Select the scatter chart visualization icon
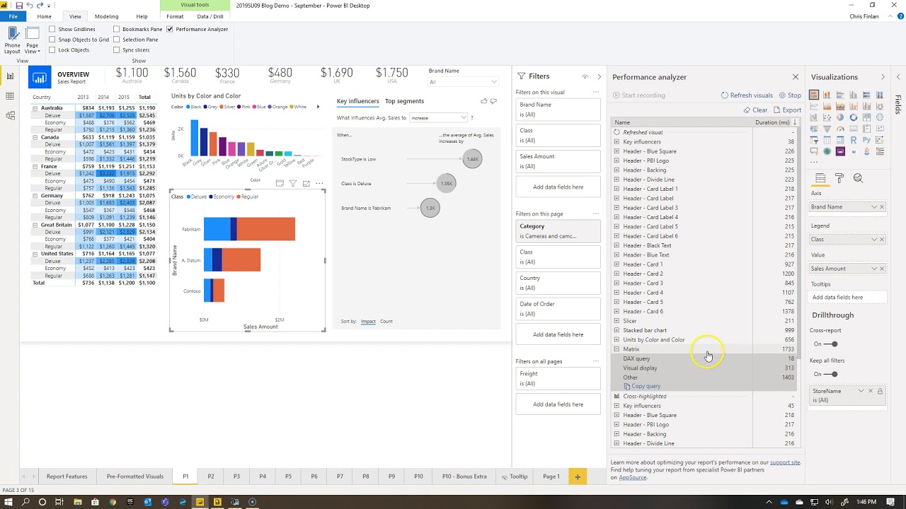 pos(827,117)
